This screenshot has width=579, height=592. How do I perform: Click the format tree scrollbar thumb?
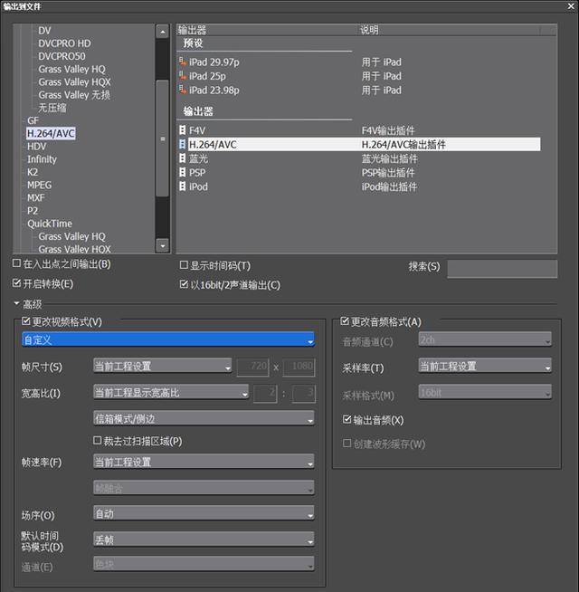point(162,138)
